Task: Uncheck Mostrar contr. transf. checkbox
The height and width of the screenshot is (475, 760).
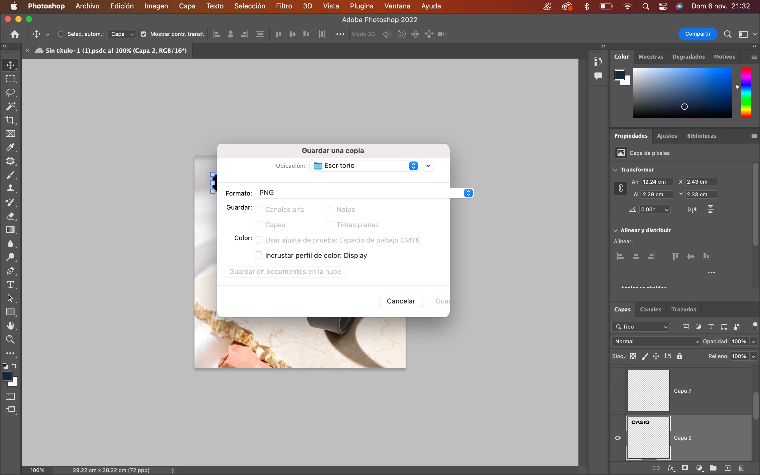Action: click(144, 34)
